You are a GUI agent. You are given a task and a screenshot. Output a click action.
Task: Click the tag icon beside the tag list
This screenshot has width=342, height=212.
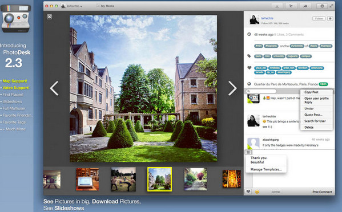tap(249, 56)
